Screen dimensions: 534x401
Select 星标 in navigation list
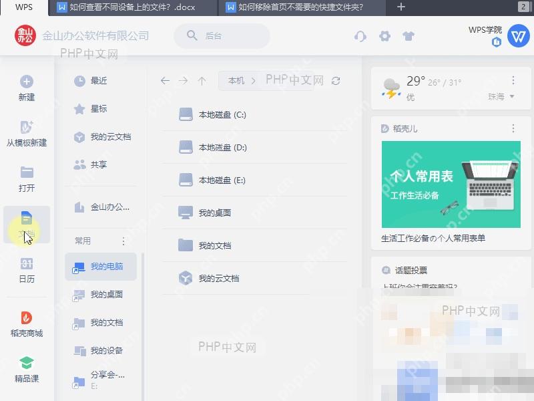(x=101, y=109)
